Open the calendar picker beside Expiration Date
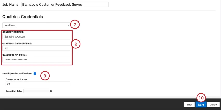221x110 pixels. tap(51, 91)
